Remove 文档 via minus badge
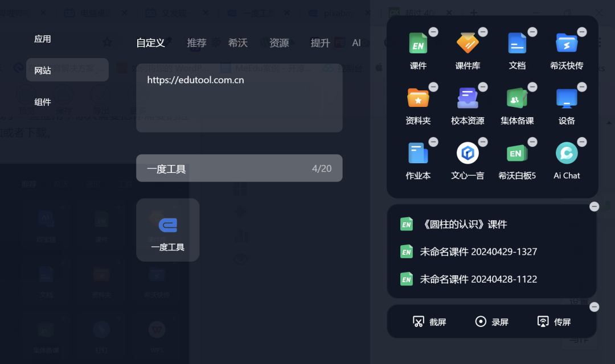 (x=532, y=32)
